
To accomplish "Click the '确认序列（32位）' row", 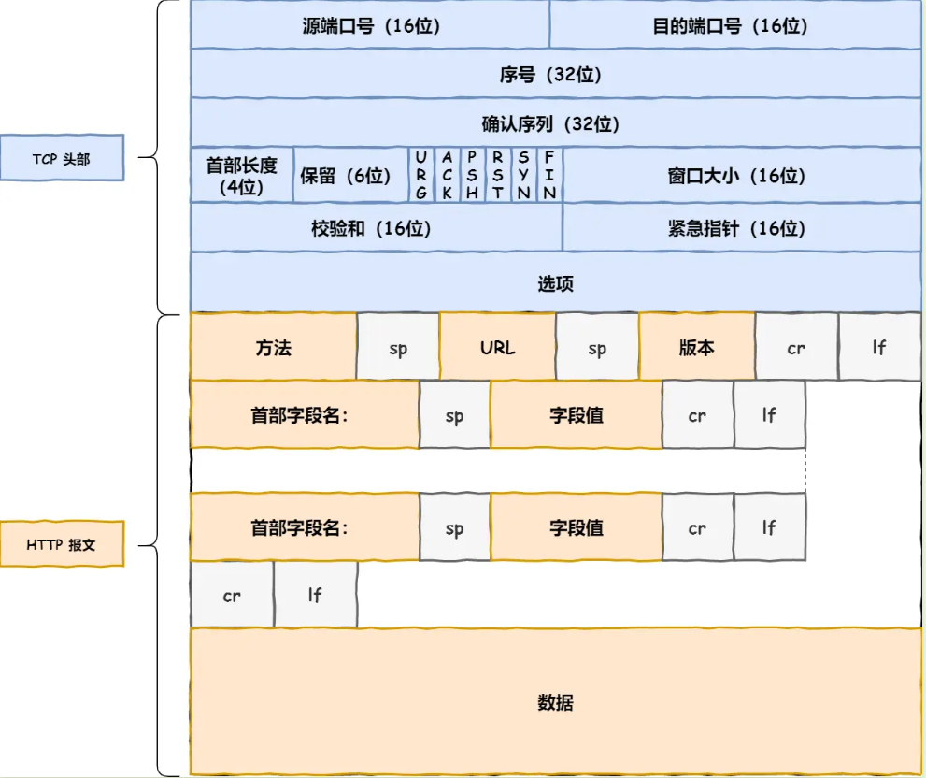I will pos(556,122).
